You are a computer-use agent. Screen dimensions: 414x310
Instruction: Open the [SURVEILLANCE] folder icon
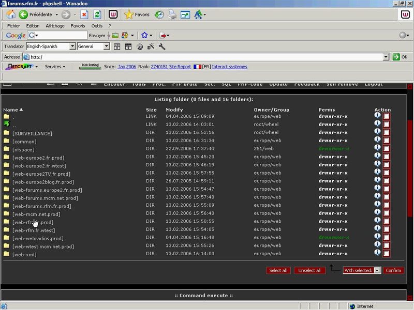pos(7,133)
